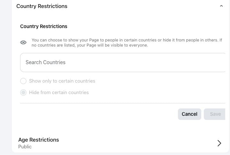The width and height of the screenshot is (230, 155).
Task: Click the top Country Restrictions section header
Action: 42,6
